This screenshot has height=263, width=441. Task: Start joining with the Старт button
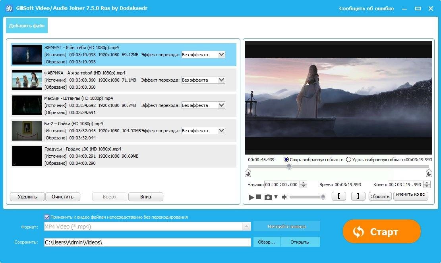point(382,232)
